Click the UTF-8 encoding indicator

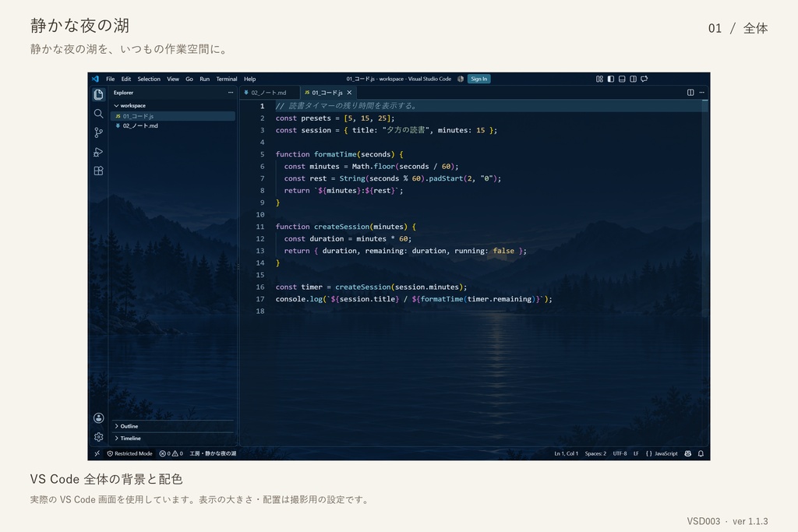[620, 453]
